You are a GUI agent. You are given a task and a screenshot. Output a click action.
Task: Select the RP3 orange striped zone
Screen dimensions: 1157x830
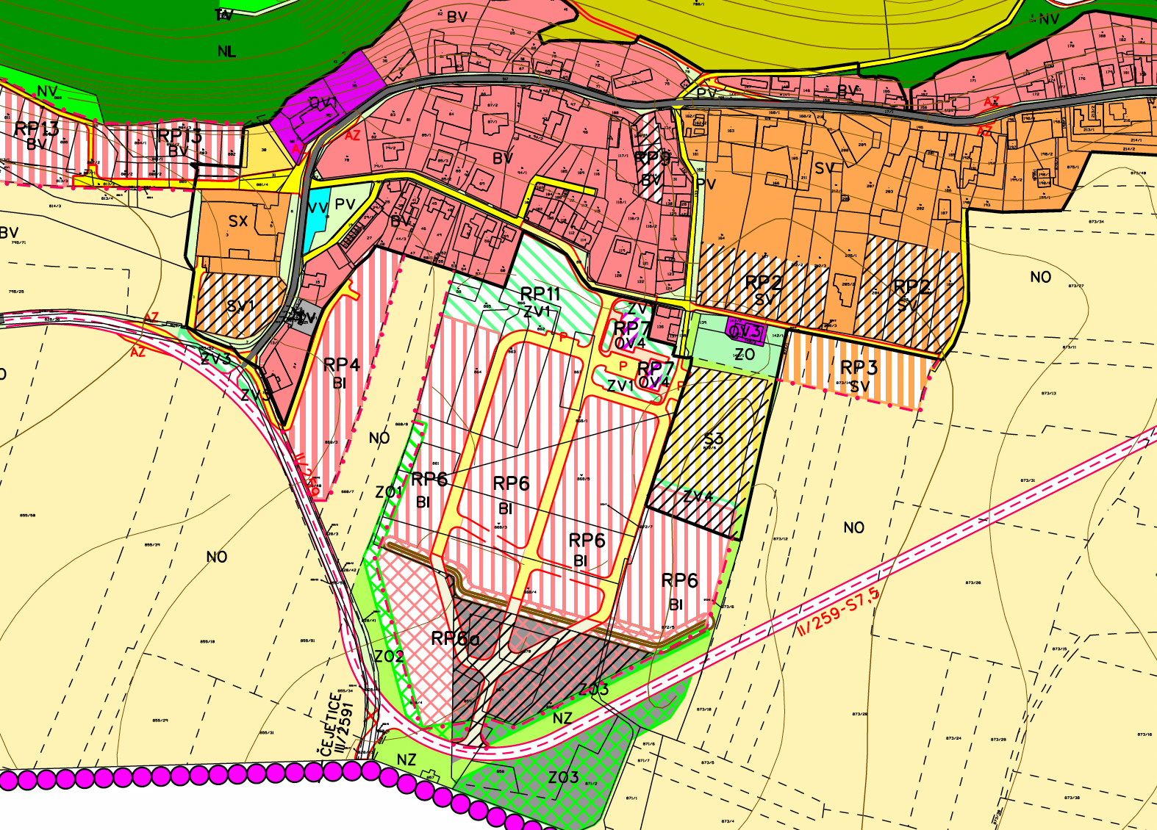coord(859,375)
